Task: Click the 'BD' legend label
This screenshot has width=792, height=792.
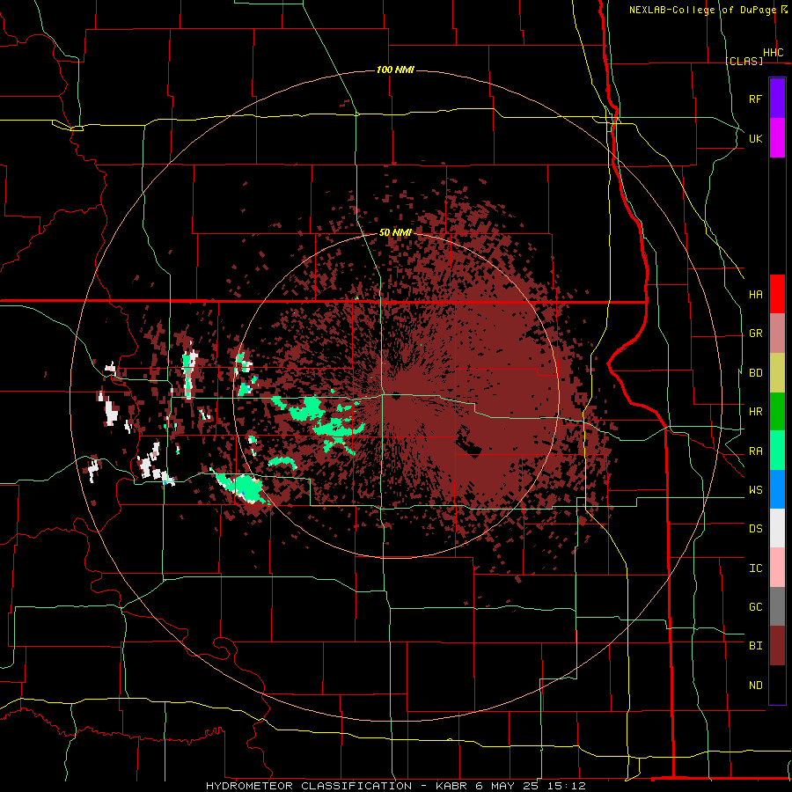Action: tap(755, 373)
